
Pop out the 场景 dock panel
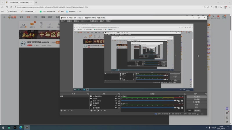(x=88, y=94)
